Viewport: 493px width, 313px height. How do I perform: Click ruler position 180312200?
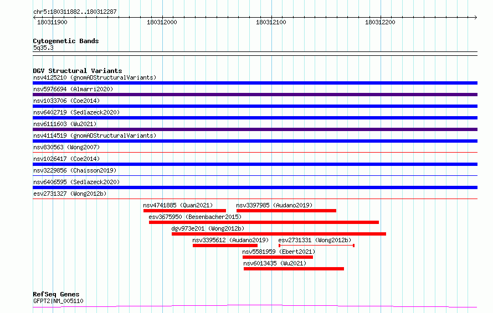pos(380,22)
